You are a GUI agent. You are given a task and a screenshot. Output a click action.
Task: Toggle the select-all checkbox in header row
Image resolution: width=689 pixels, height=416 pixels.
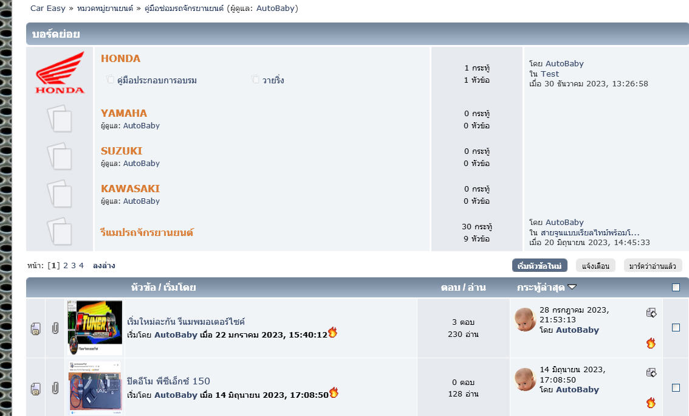[x=676, y=288]
